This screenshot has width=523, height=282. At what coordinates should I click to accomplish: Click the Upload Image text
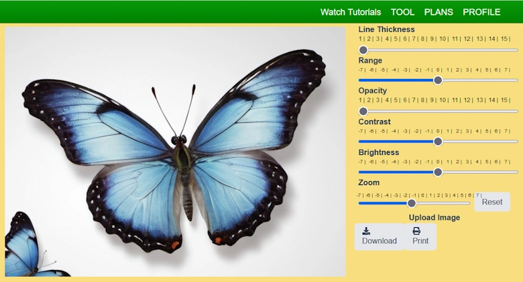point(434,217)
